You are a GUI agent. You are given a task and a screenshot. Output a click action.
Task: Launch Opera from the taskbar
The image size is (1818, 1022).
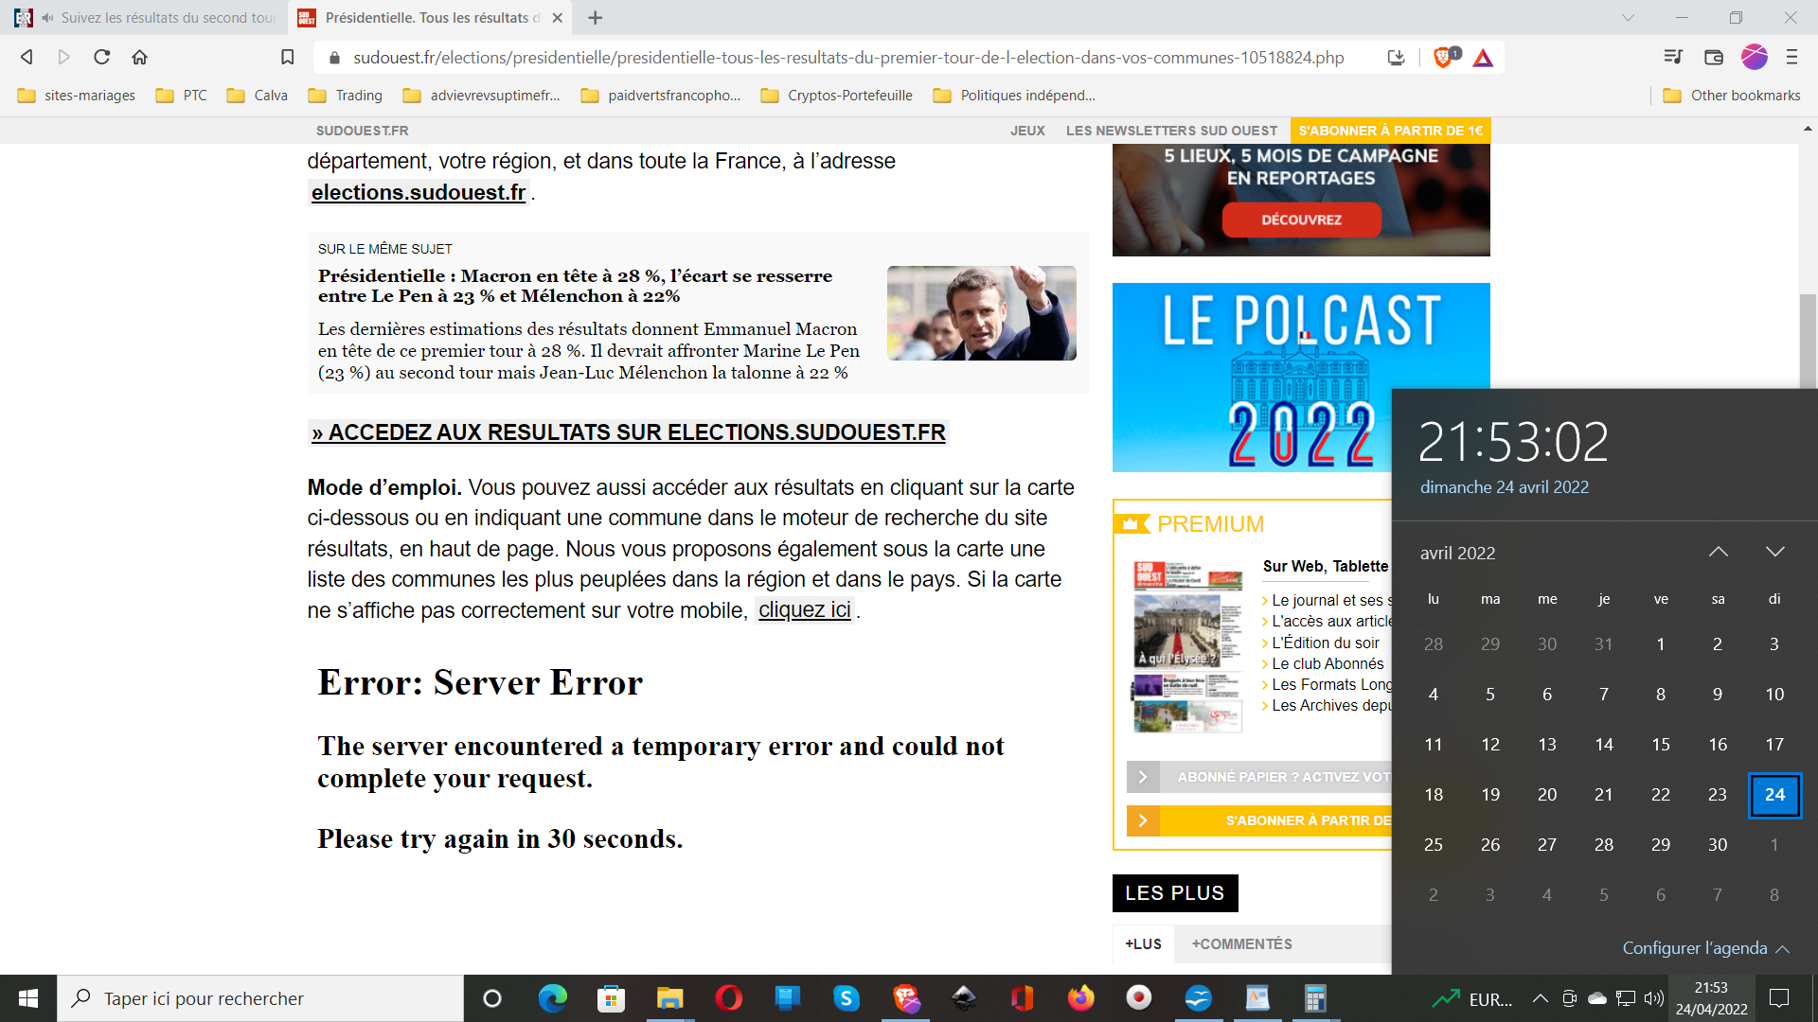(x=728, y=998)
